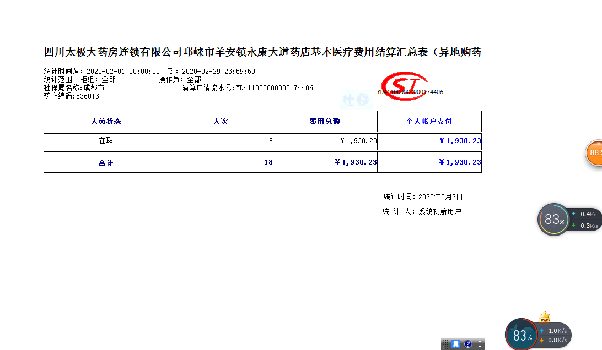Click the gold VIP crown badge
The width and height of the screenshot is (602, 350).
(x=545, y=317)
